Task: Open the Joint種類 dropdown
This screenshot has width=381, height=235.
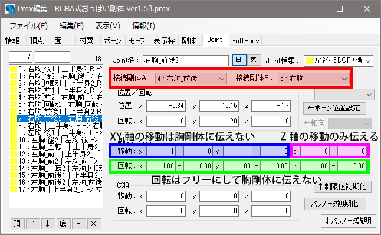Action: (x=339, y=60)
